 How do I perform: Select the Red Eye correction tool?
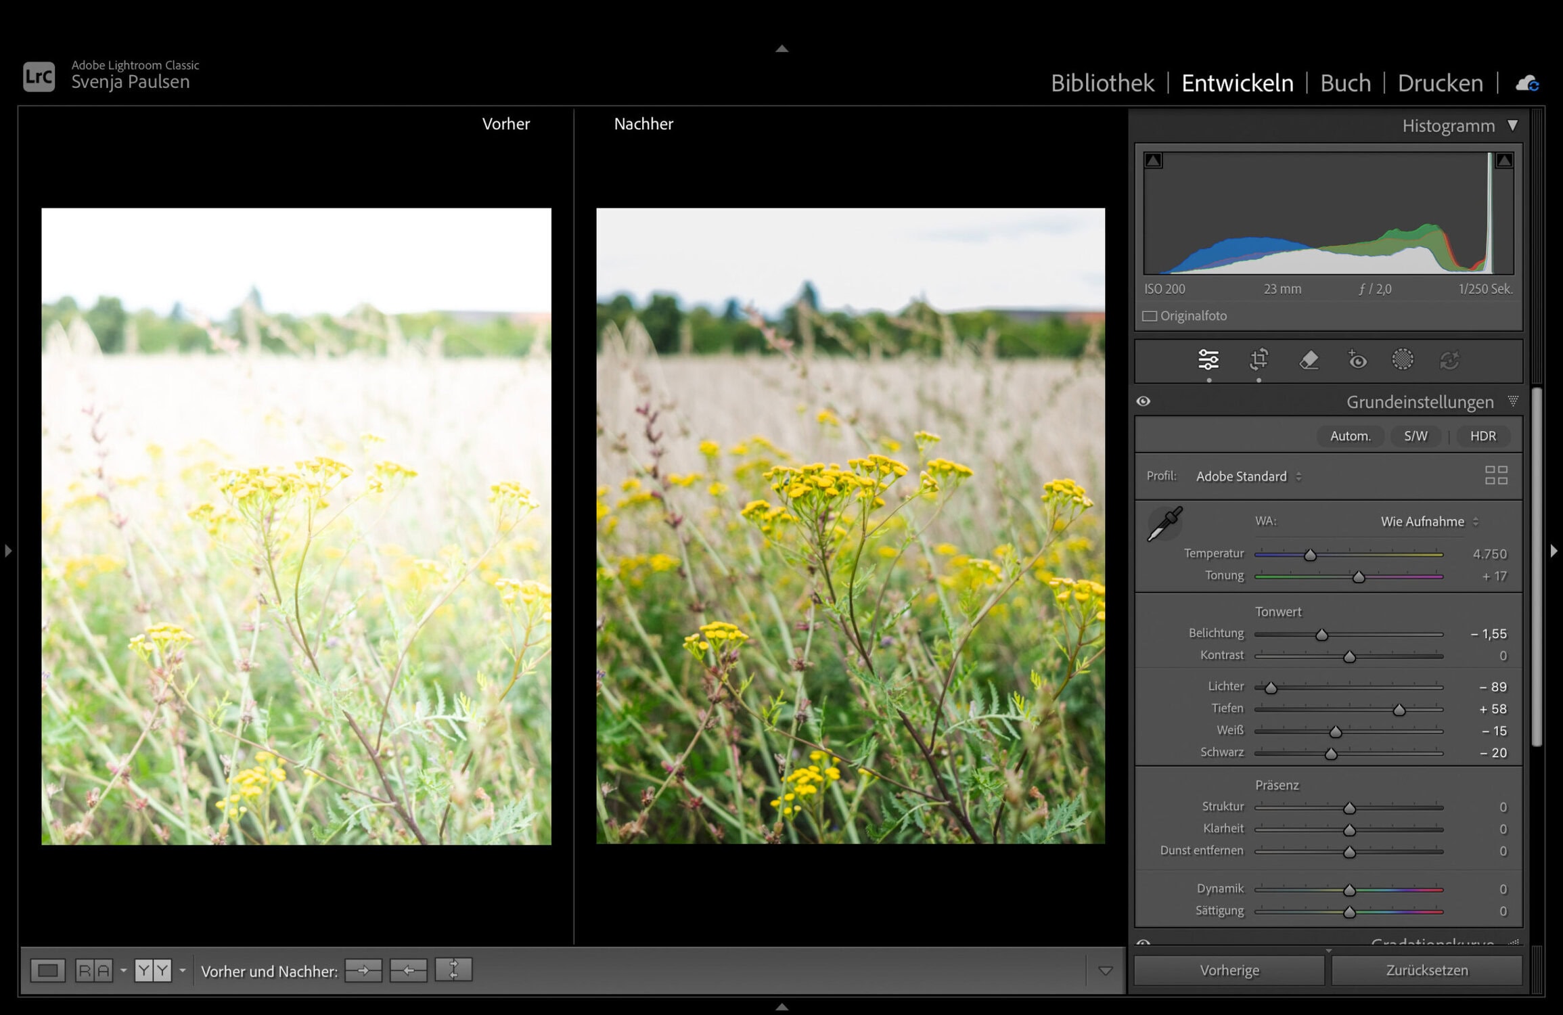1357,359
